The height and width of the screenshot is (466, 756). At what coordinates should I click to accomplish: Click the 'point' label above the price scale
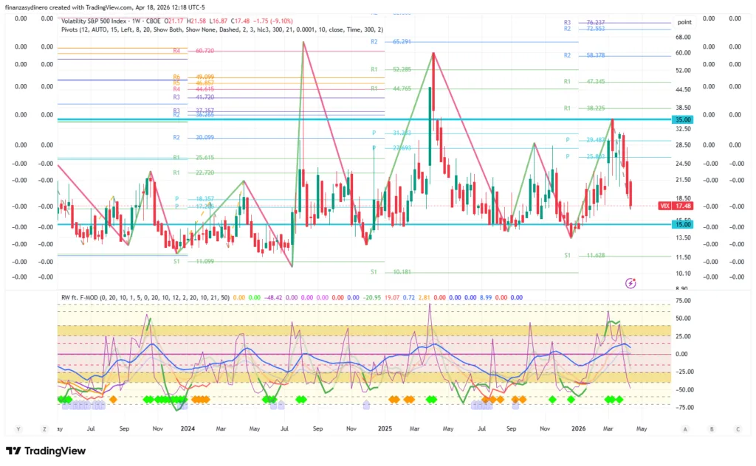(684, 23)
